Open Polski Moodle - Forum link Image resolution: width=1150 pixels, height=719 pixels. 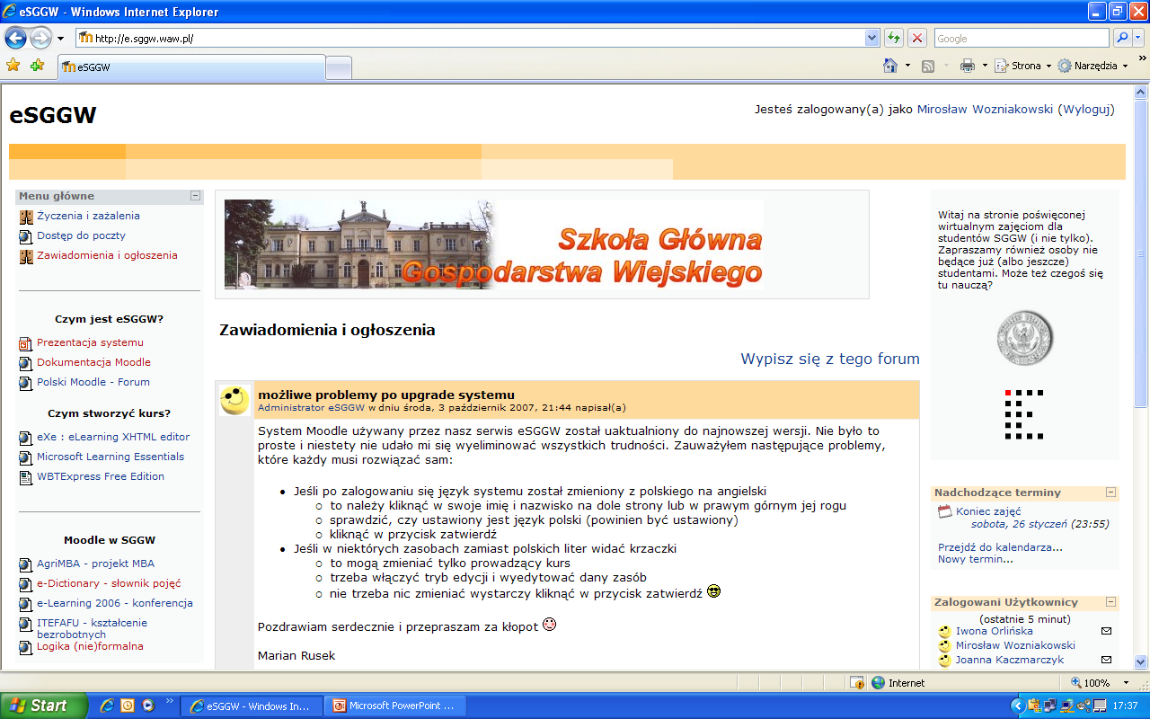(x=93, y=382)
